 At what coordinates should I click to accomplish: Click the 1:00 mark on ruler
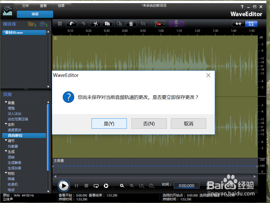click(x=161, y=31)
